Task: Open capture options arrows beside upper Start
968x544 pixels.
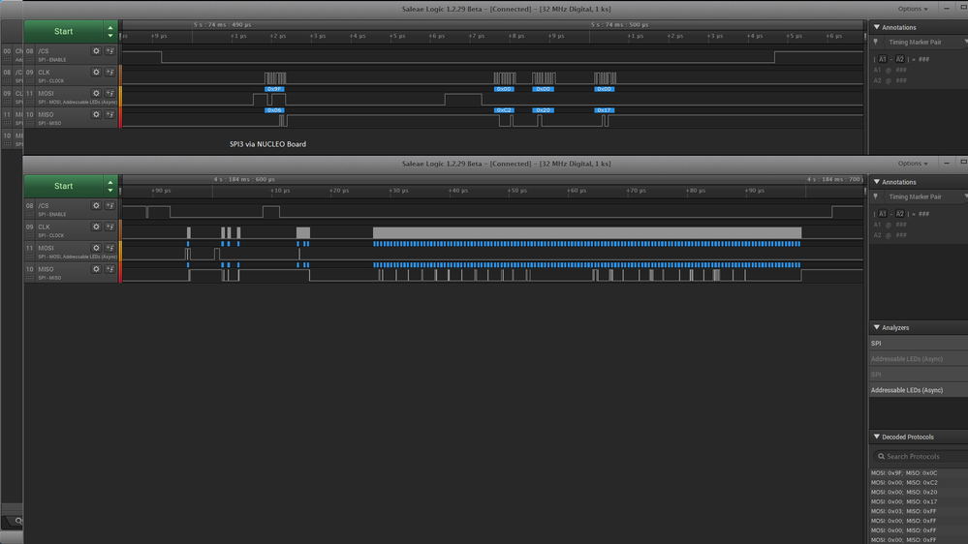Action: click(110, 31)
